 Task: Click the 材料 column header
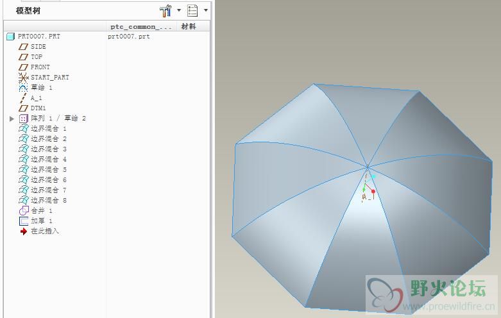coord(189,26)
